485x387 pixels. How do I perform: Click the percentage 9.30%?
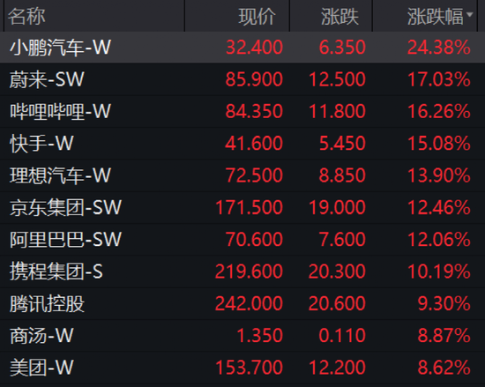[x=444, y=303]
